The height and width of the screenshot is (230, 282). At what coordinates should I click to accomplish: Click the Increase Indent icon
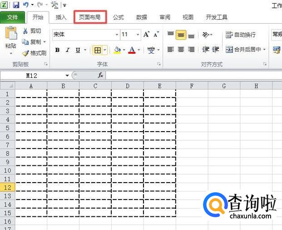215,50
